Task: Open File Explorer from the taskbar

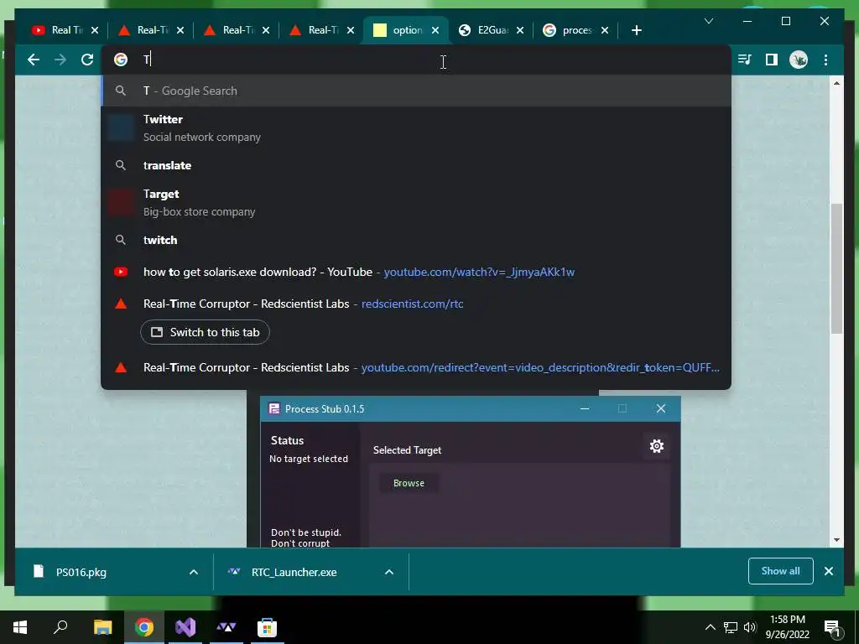Action: click(102, 627)
